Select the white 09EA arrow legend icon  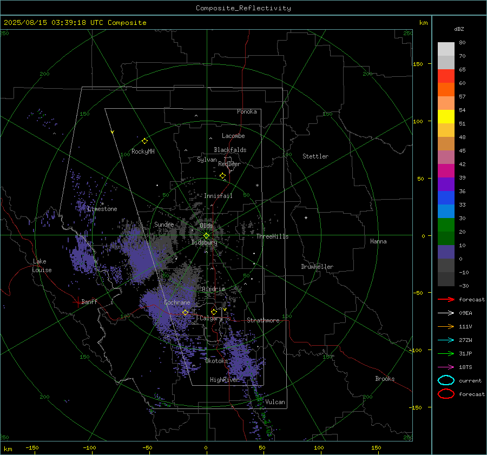coord(446,313)
